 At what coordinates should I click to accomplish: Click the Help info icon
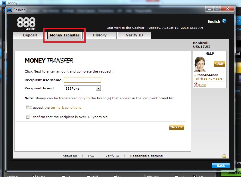tap(196, 85)
